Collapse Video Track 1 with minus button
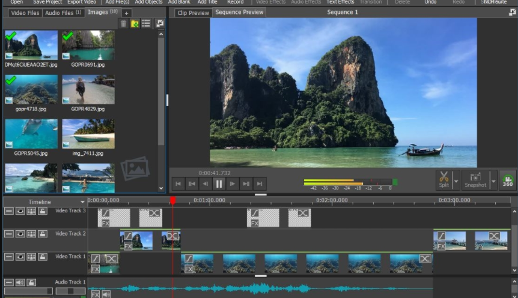Image resolution: width=518 pixels, height=298 pixels. tap(8, 257)
